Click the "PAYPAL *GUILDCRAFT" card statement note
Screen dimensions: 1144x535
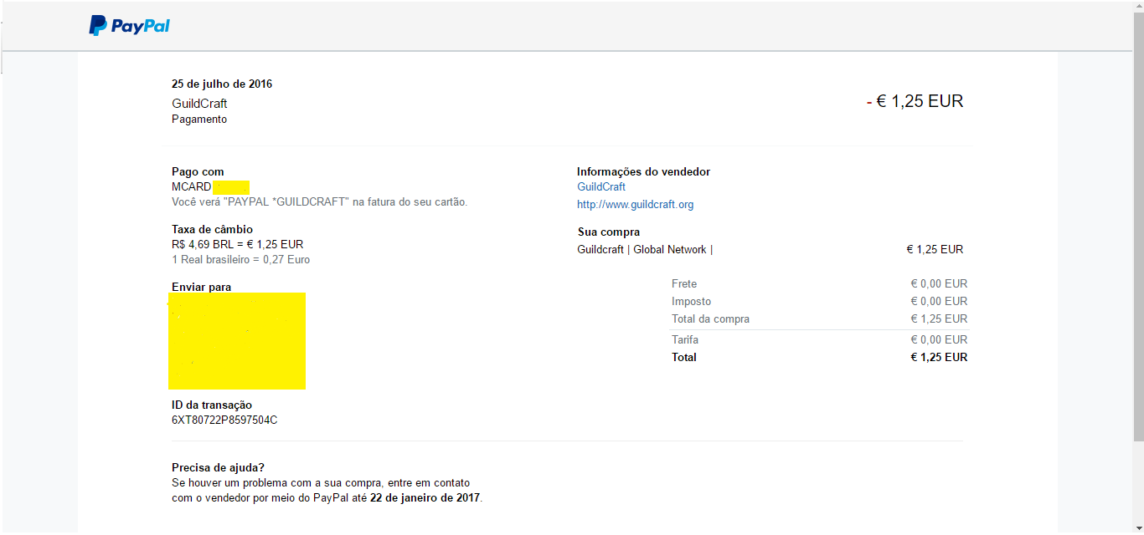[x=320, y=201]
